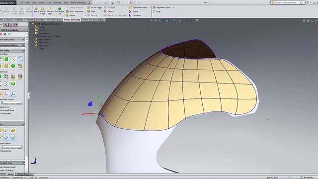Click the Mirror tool
This screenshot has width=318, height=179.
point(71,15)
